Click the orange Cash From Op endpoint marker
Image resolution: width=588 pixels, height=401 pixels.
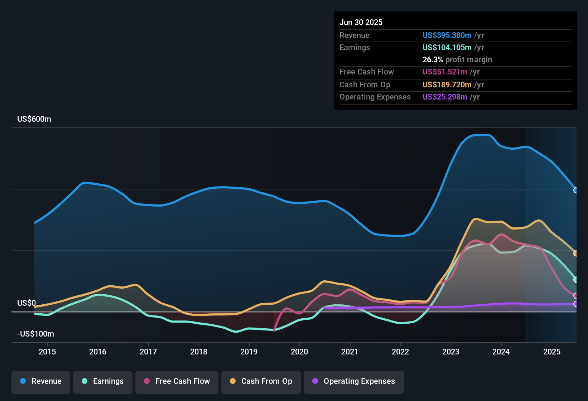575,253
